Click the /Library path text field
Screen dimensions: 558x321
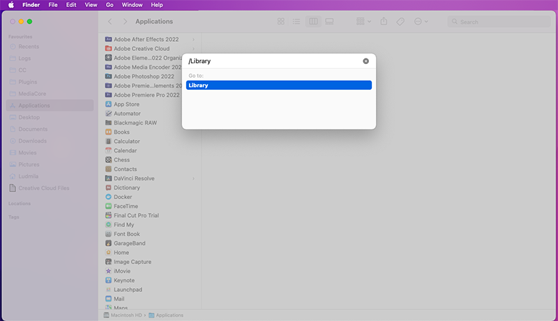(x=274, y=61)
